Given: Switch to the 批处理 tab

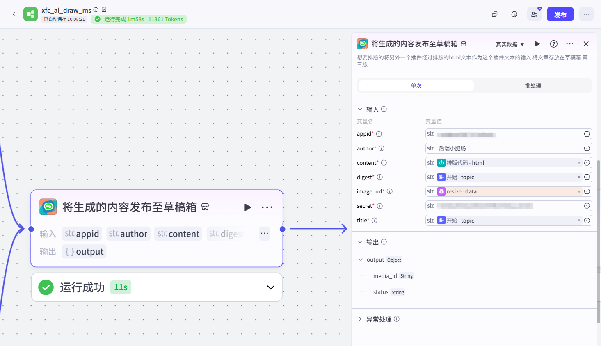Looking at the screenshot, I should point(533,86).
